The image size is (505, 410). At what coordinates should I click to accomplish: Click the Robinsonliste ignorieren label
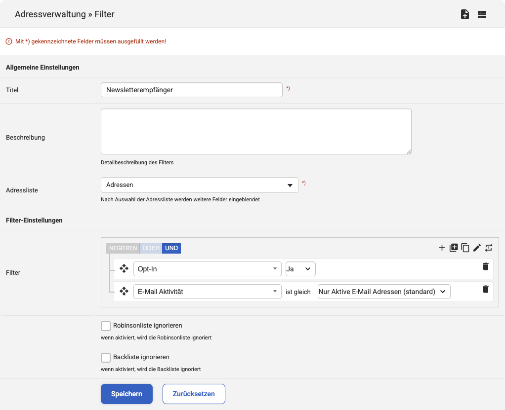(148, 326)
